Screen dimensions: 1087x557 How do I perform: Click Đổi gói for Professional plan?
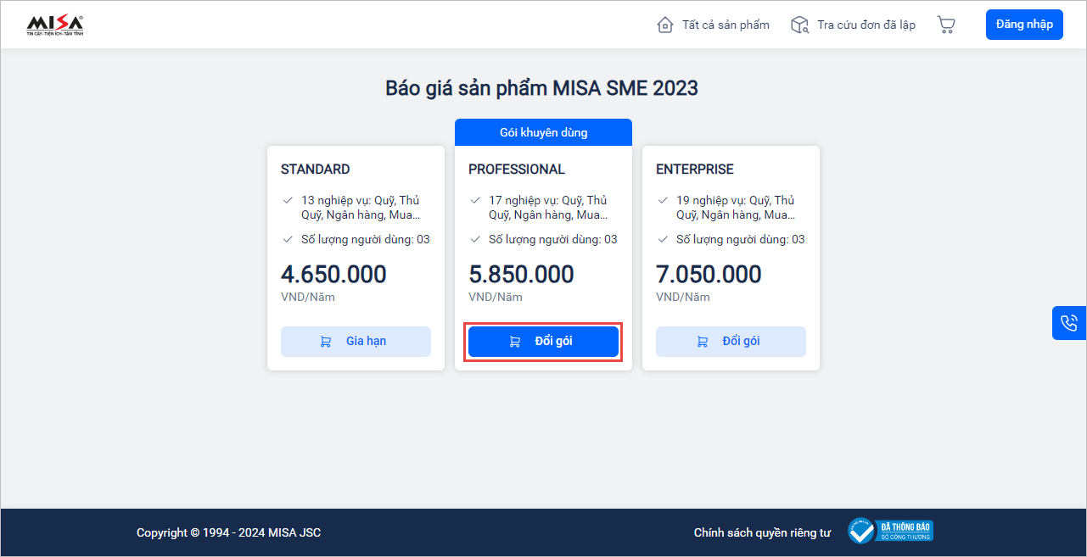click(x=553, y=342)
